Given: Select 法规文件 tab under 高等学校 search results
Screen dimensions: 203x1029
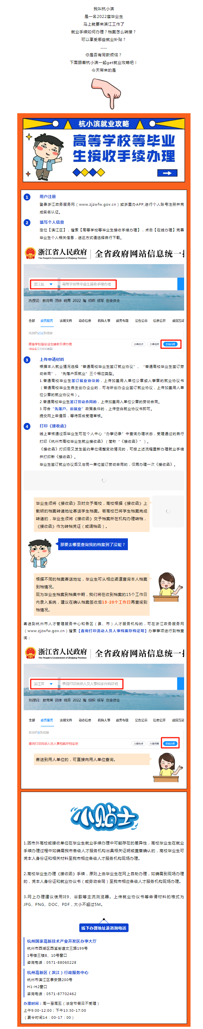Looking at the screenshot, I should (66, 321).
